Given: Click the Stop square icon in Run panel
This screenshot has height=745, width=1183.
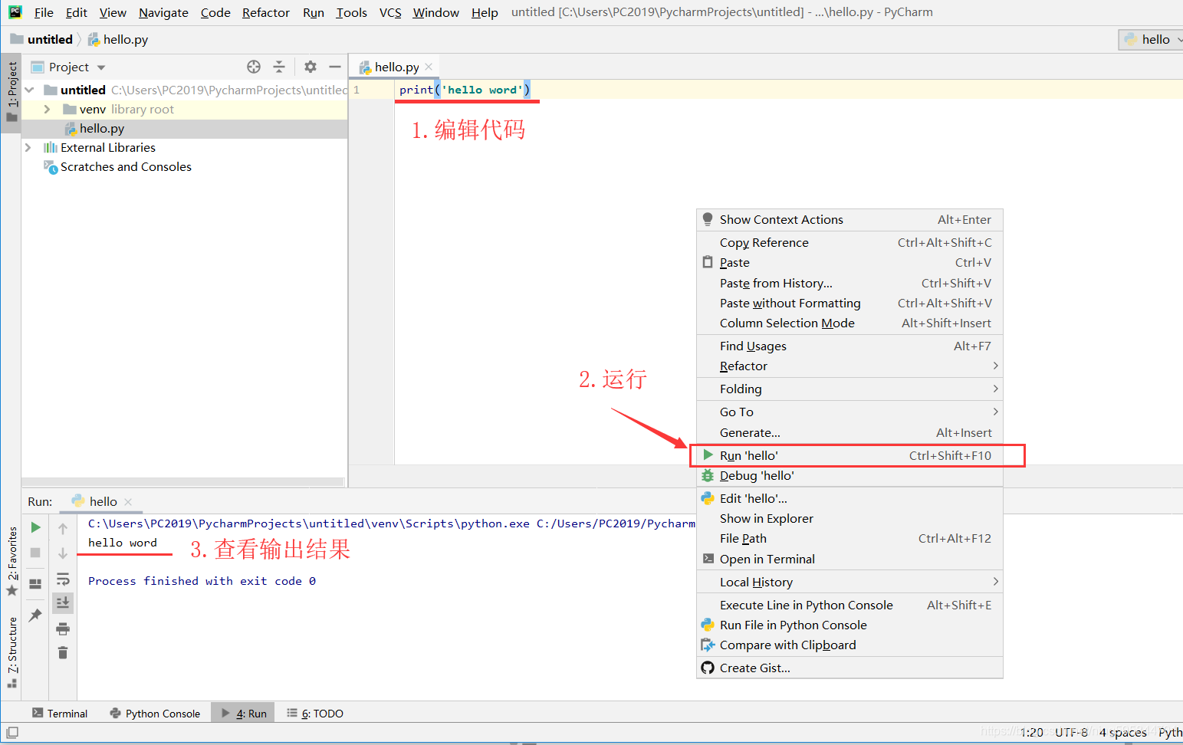Looking at the screenshot, I should (x=35, y=552).
